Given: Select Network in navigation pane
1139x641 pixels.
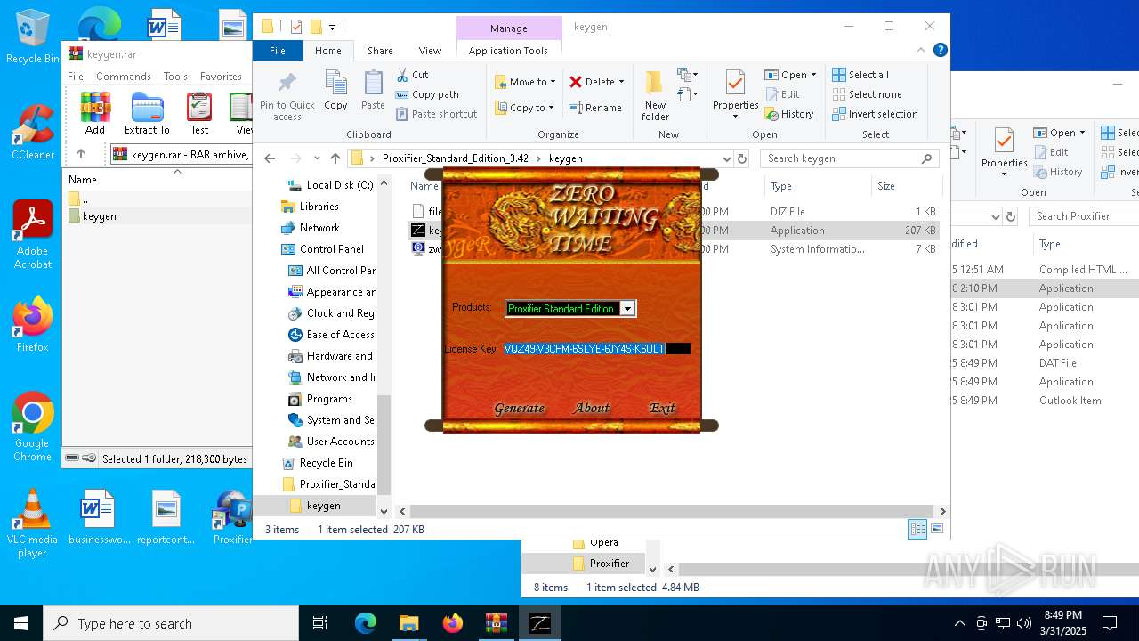Looking at the screenshot, I should (319, 228).
